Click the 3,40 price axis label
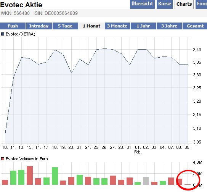The height and width of the screenshot is (192, 207). coord(197,50)
